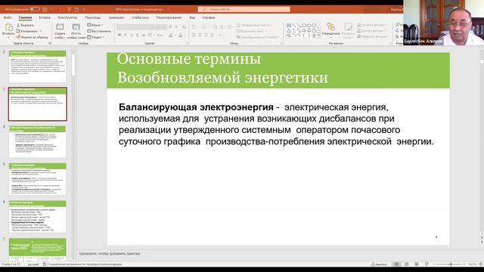Screen dimensions: 484x272
Task: Switch to reading view icon
Action: point(417,264)
